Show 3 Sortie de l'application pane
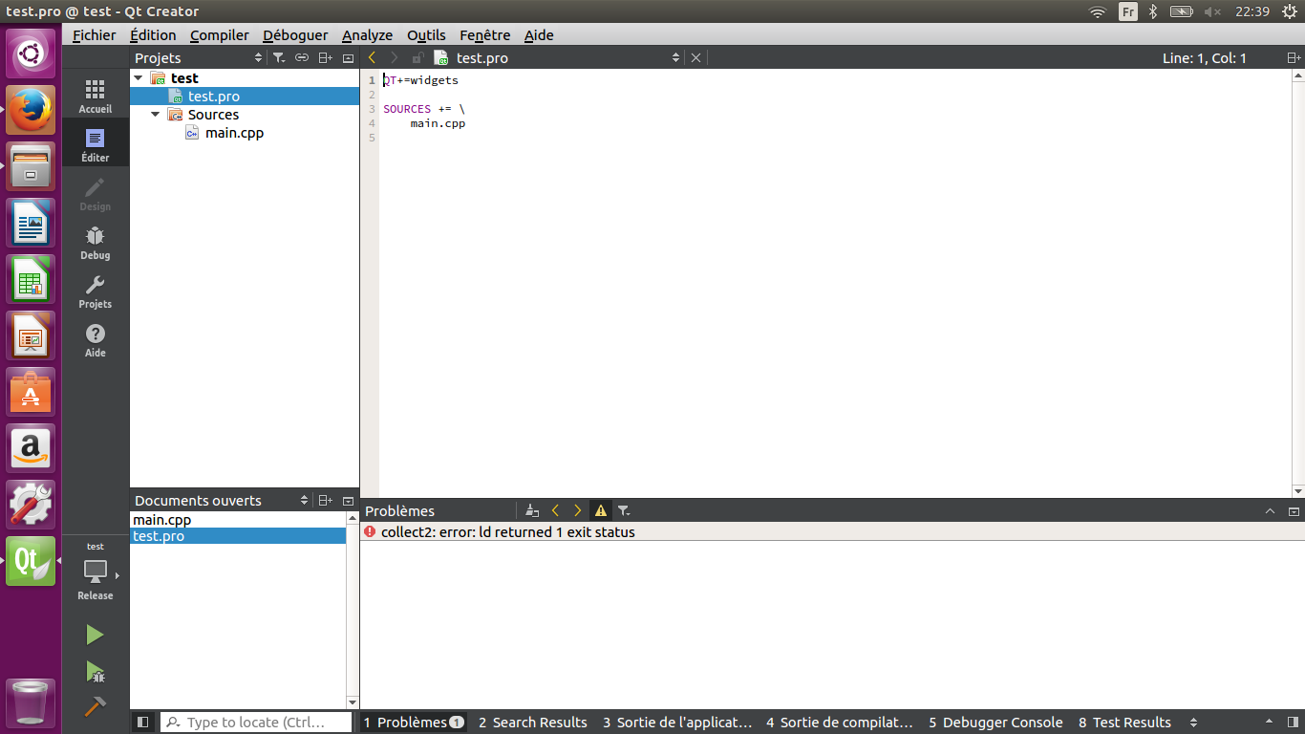The width and height of the screenshot is (1305, 734). [676, 723]
